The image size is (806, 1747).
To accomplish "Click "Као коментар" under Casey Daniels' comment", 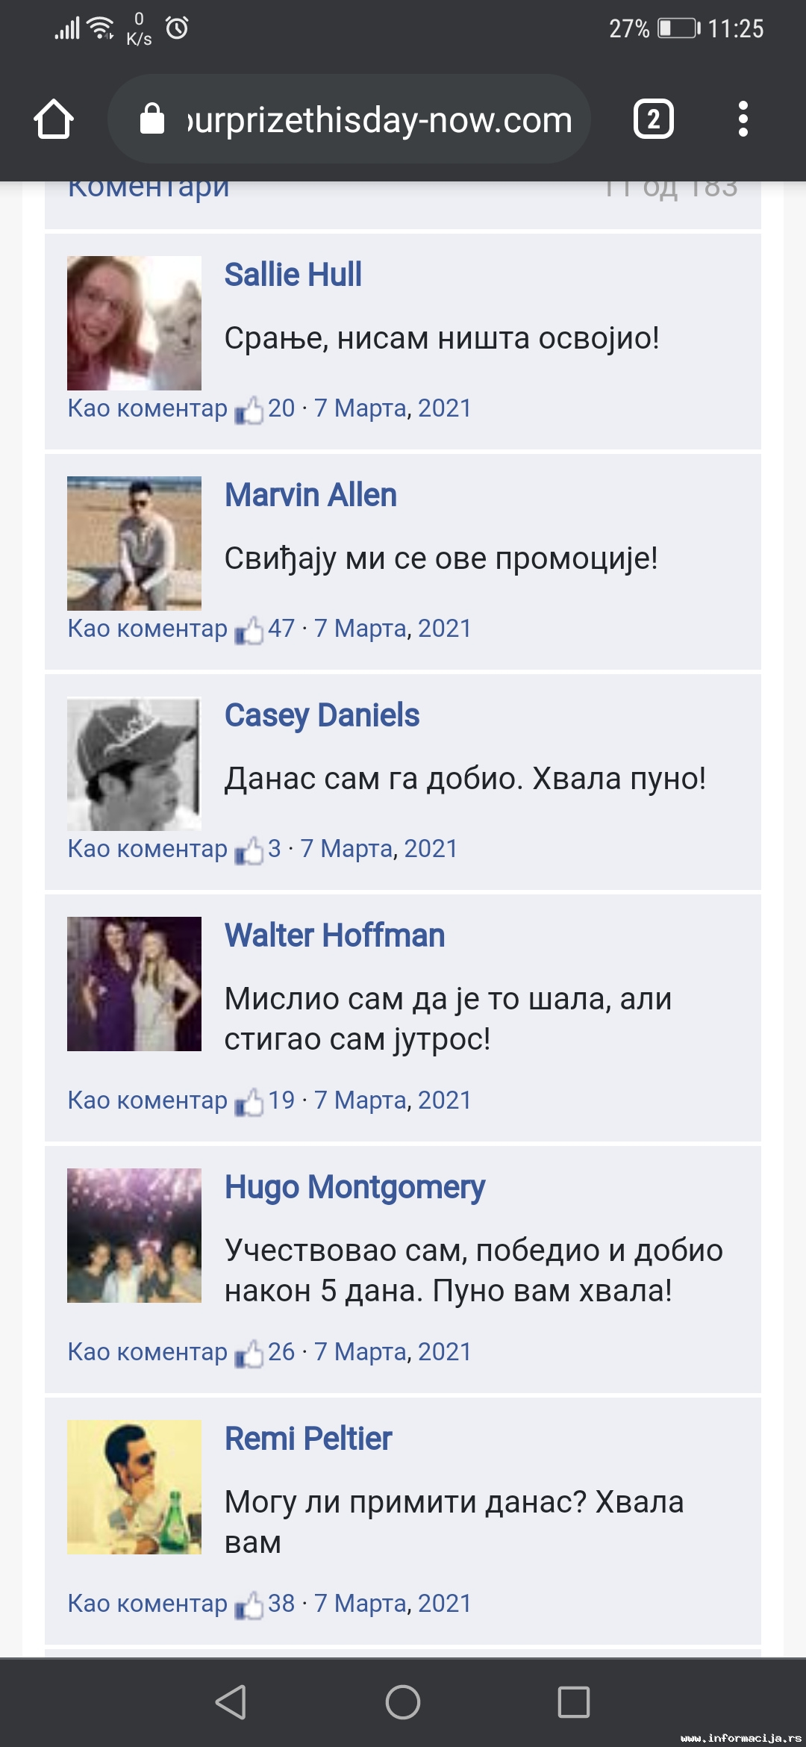I will click(147, 849).
